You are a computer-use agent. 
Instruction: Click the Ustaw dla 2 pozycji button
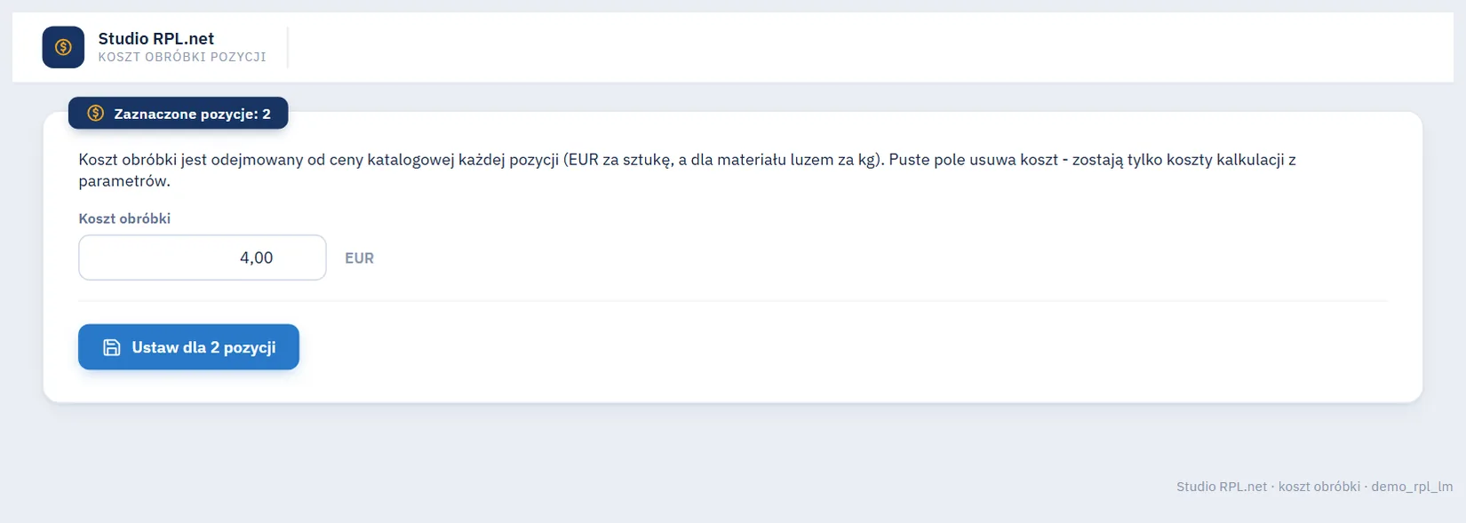188,347
